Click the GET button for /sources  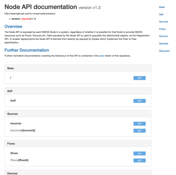click(x=139, y=124)
